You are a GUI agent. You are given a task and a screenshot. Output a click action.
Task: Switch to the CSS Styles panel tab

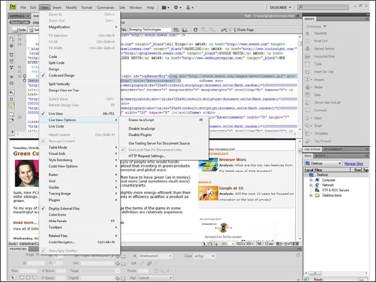coord(312,149)
